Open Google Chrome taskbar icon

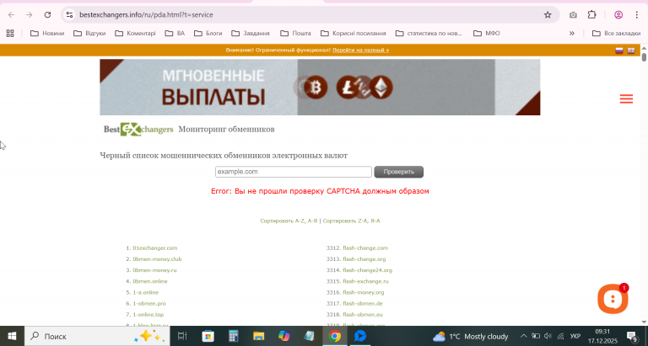click(335, 336)
